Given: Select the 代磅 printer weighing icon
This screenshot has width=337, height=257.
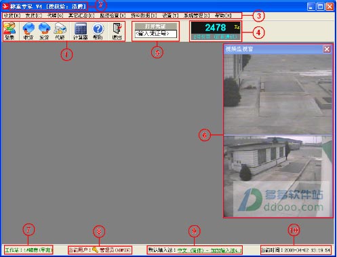Looking at the screenshot, I should coord(60,31).
